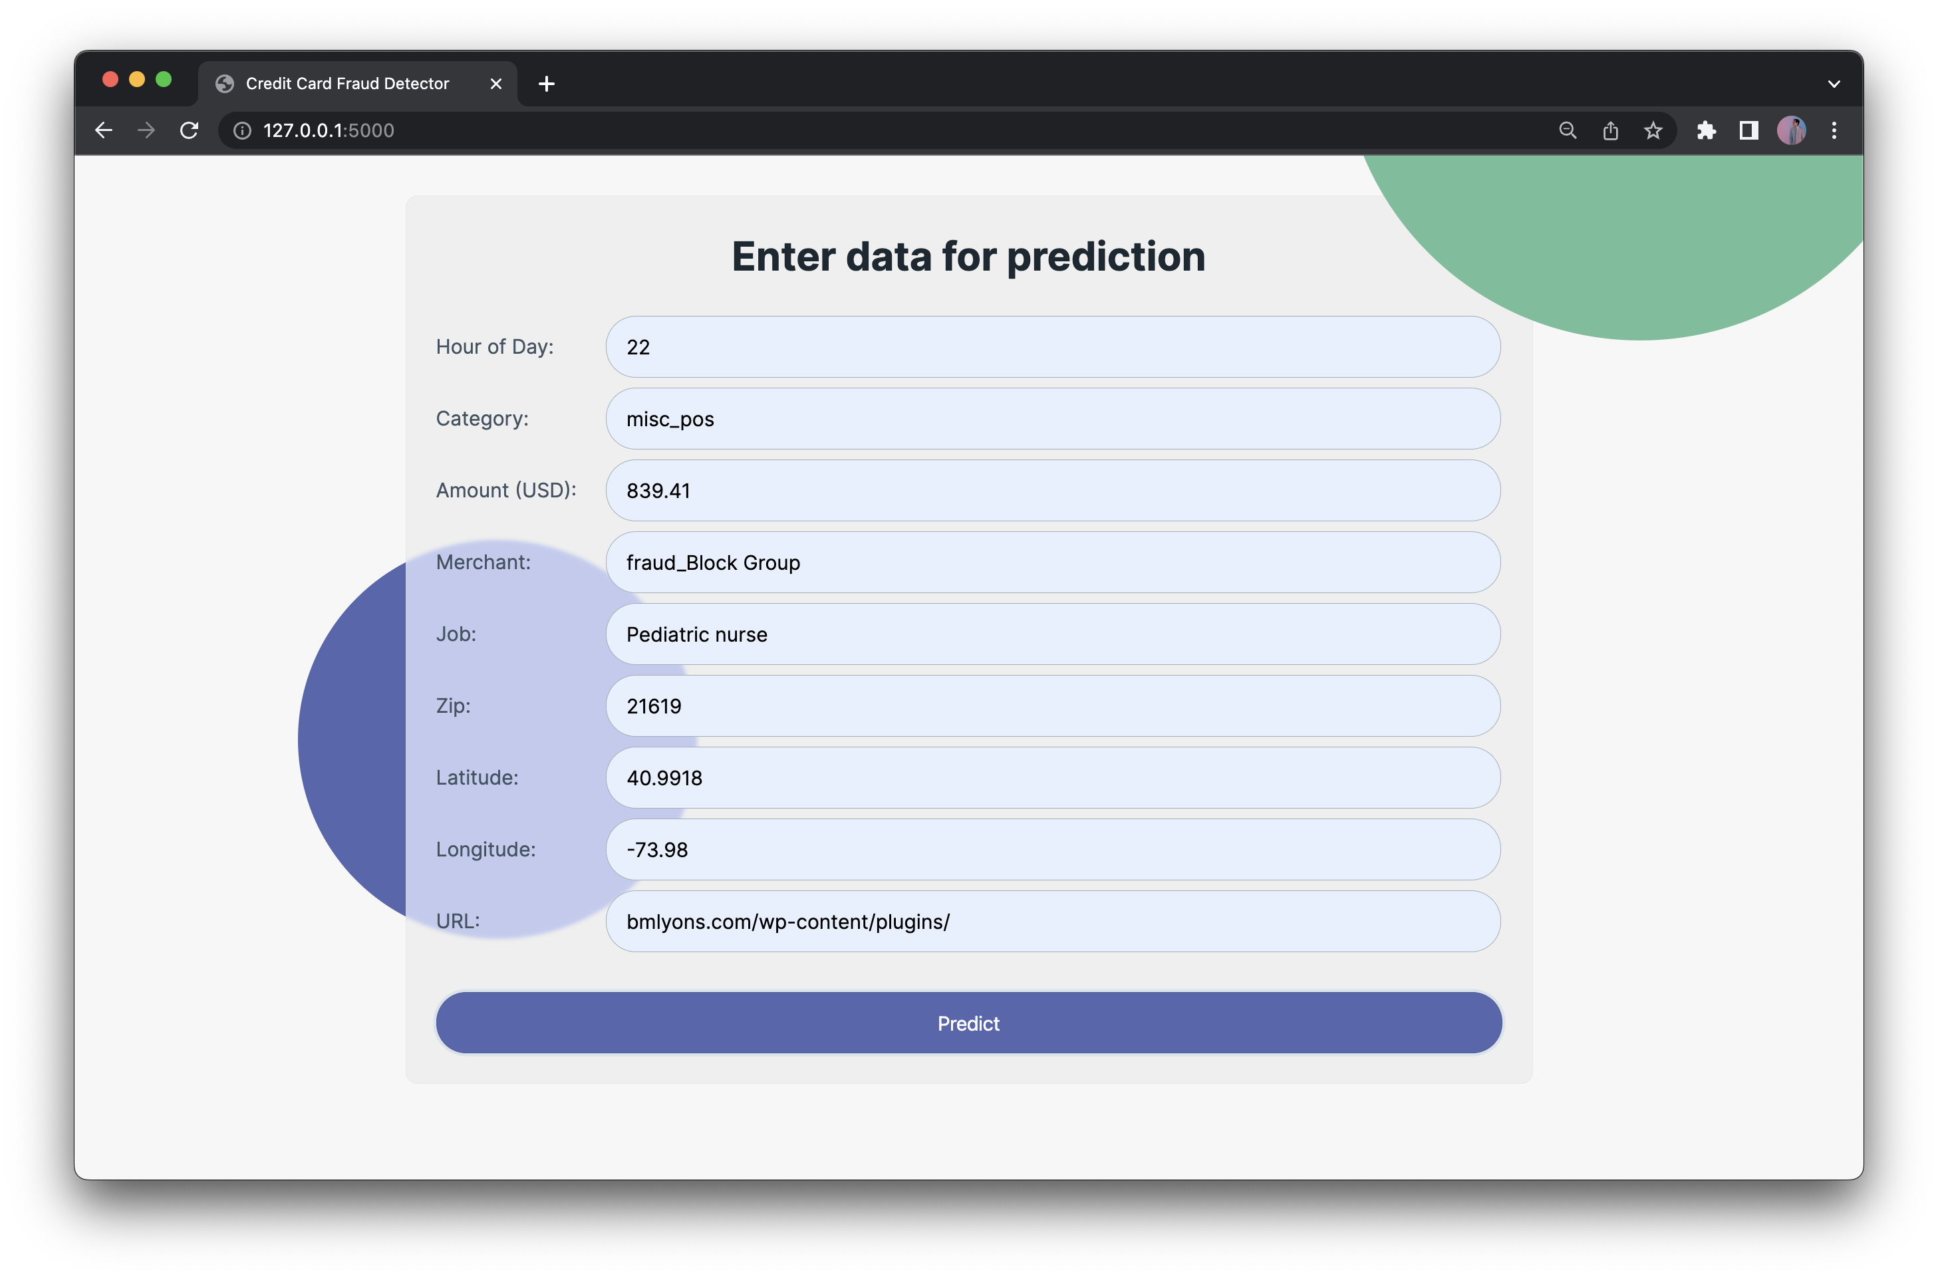The width and height of the screenshot is (1938, 1278).
Task: Focus the Zip field with 21619
Action: [1053, 705]
